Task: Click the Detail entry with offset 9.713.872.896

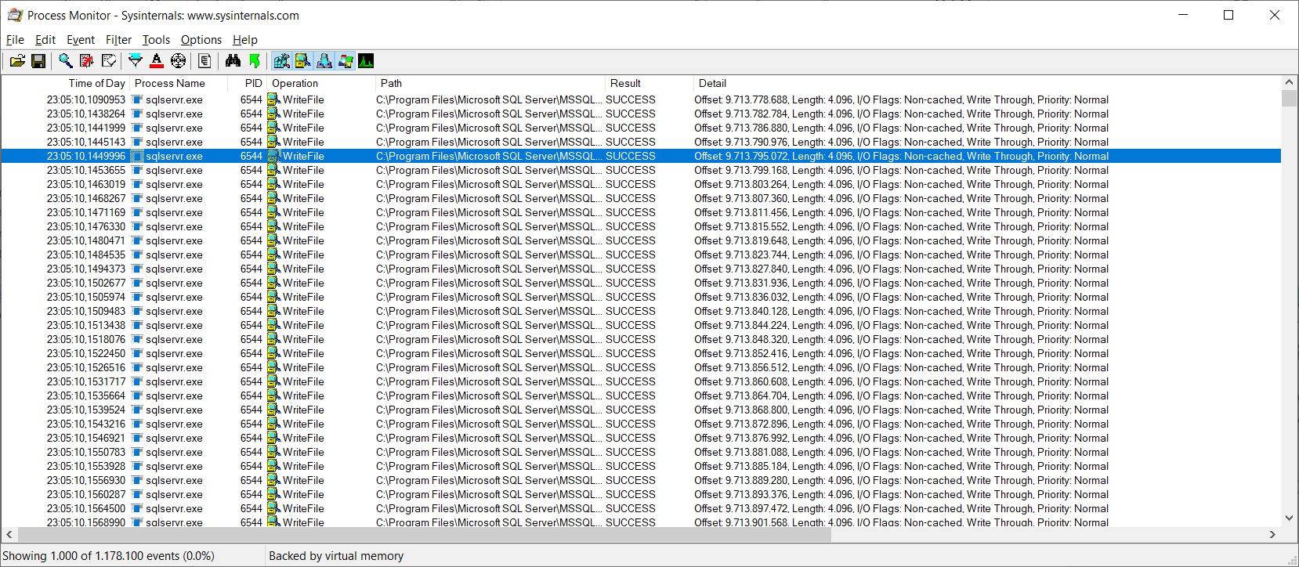Action: (901, 424)
